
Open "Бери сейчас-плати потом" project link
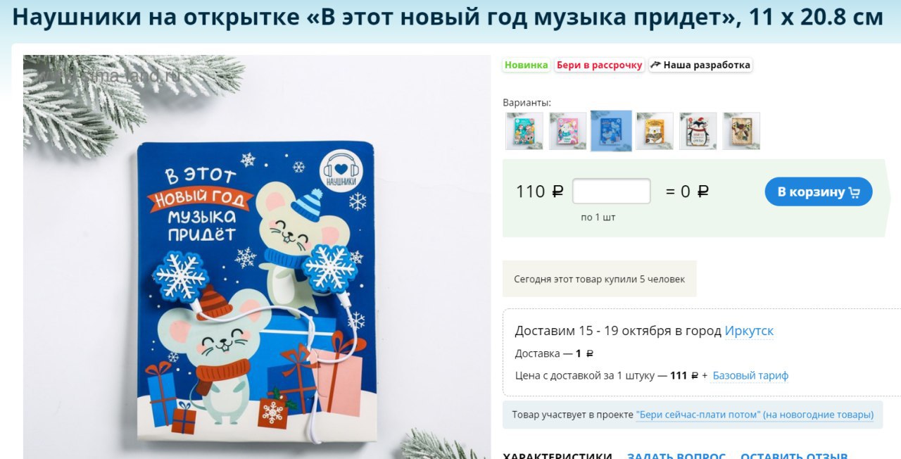pos(755,415)
